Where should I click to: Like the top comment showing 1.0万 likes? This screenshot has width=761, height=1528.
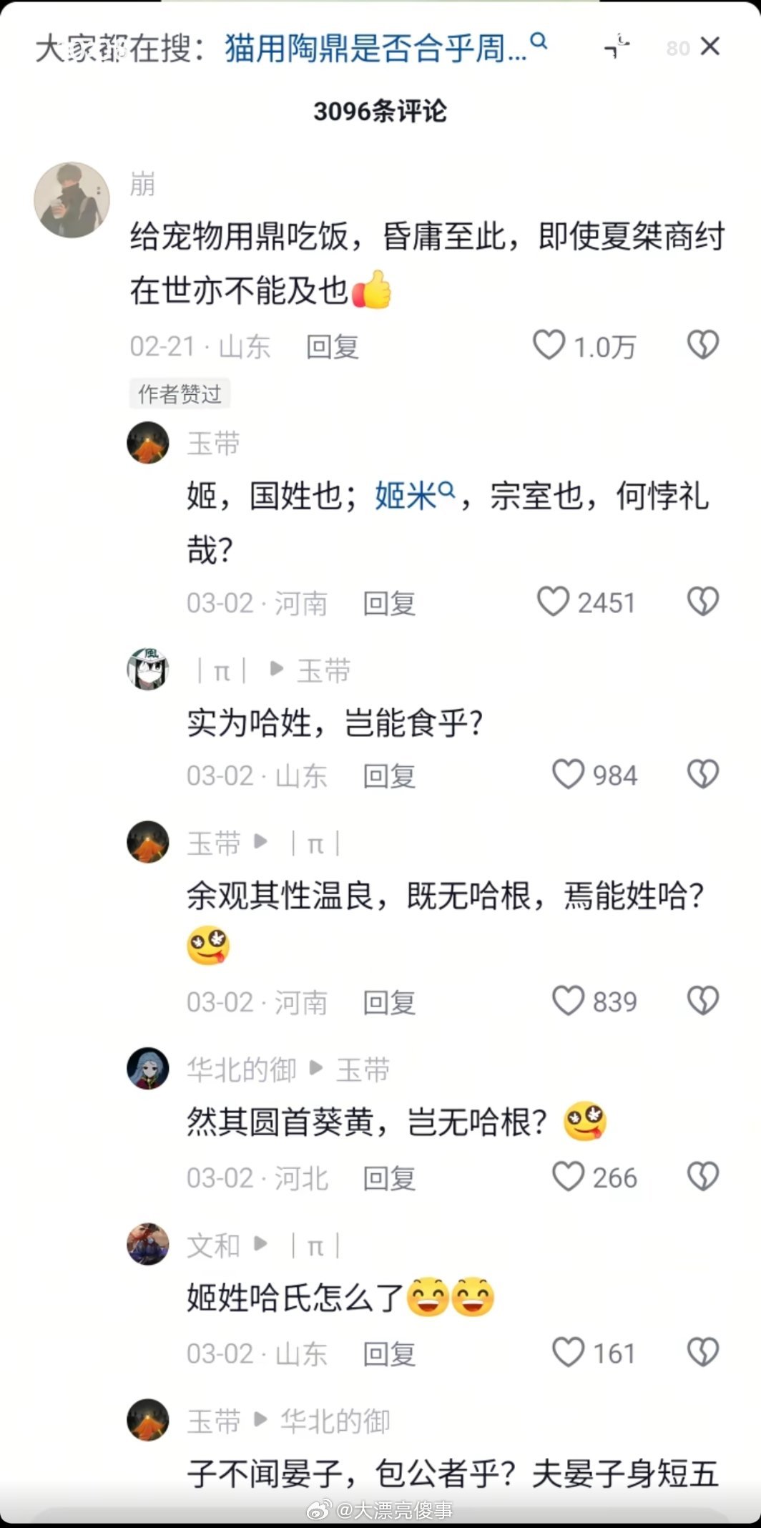(551, 345)
